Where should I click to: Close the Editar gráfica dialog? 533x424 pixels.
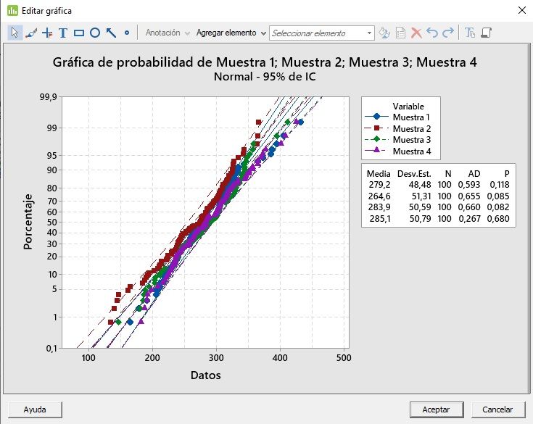(x=522, y=10)
